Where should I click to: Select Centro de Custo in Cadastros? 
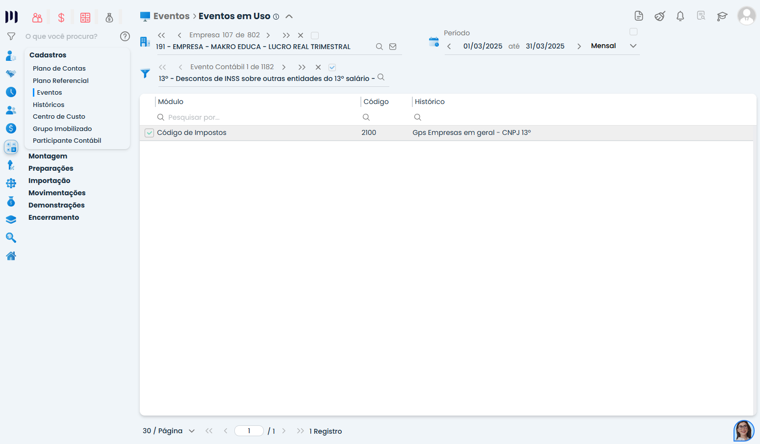tap(59, 116)
